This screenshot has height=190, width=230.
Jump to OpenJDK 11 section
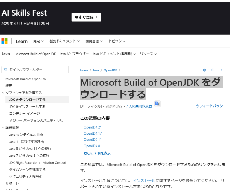click(x=93, y=140)
